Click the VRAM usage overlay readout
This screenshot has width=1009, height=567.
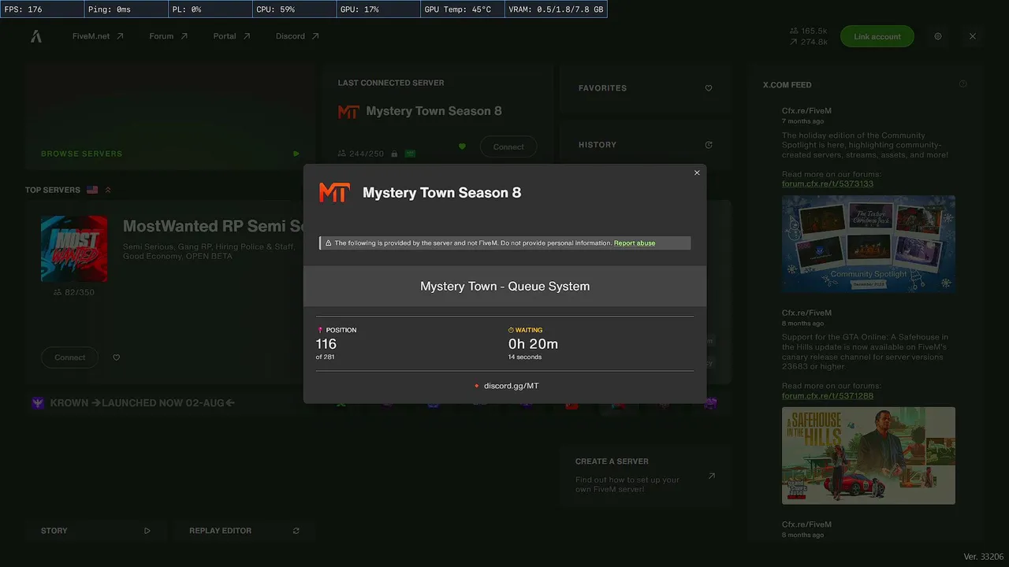(x=557, y=9)
